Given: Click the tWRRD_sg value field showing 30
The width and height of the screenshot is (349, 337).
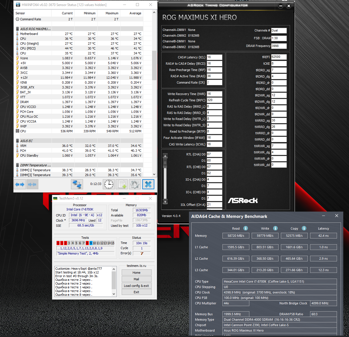Looking at the screenshot, I should [x=279, y=121].
